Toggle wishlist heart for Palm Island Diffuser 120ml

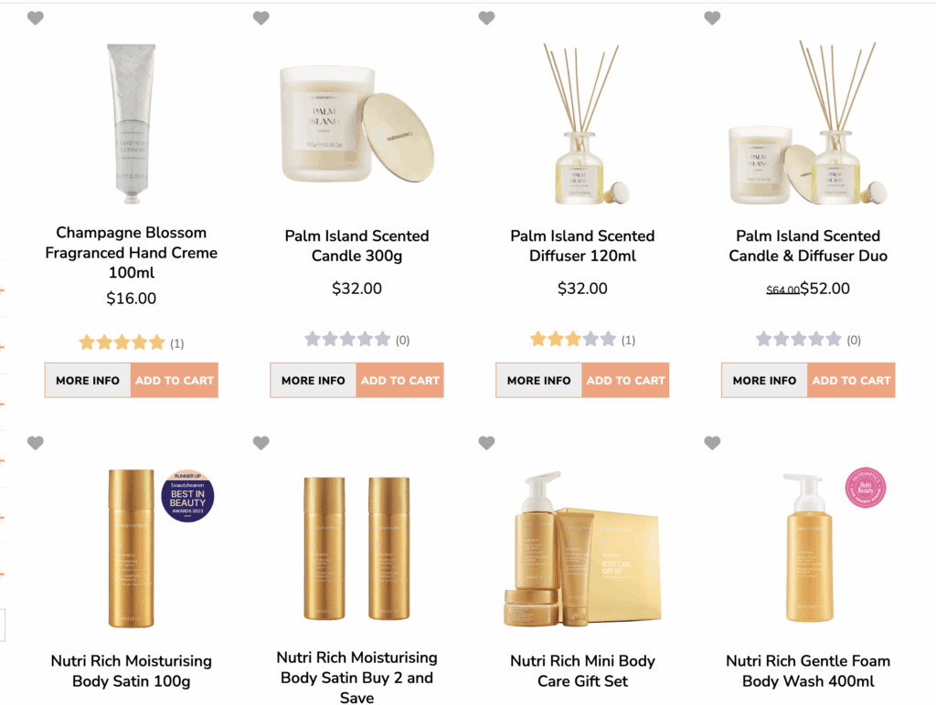[486, 18]
